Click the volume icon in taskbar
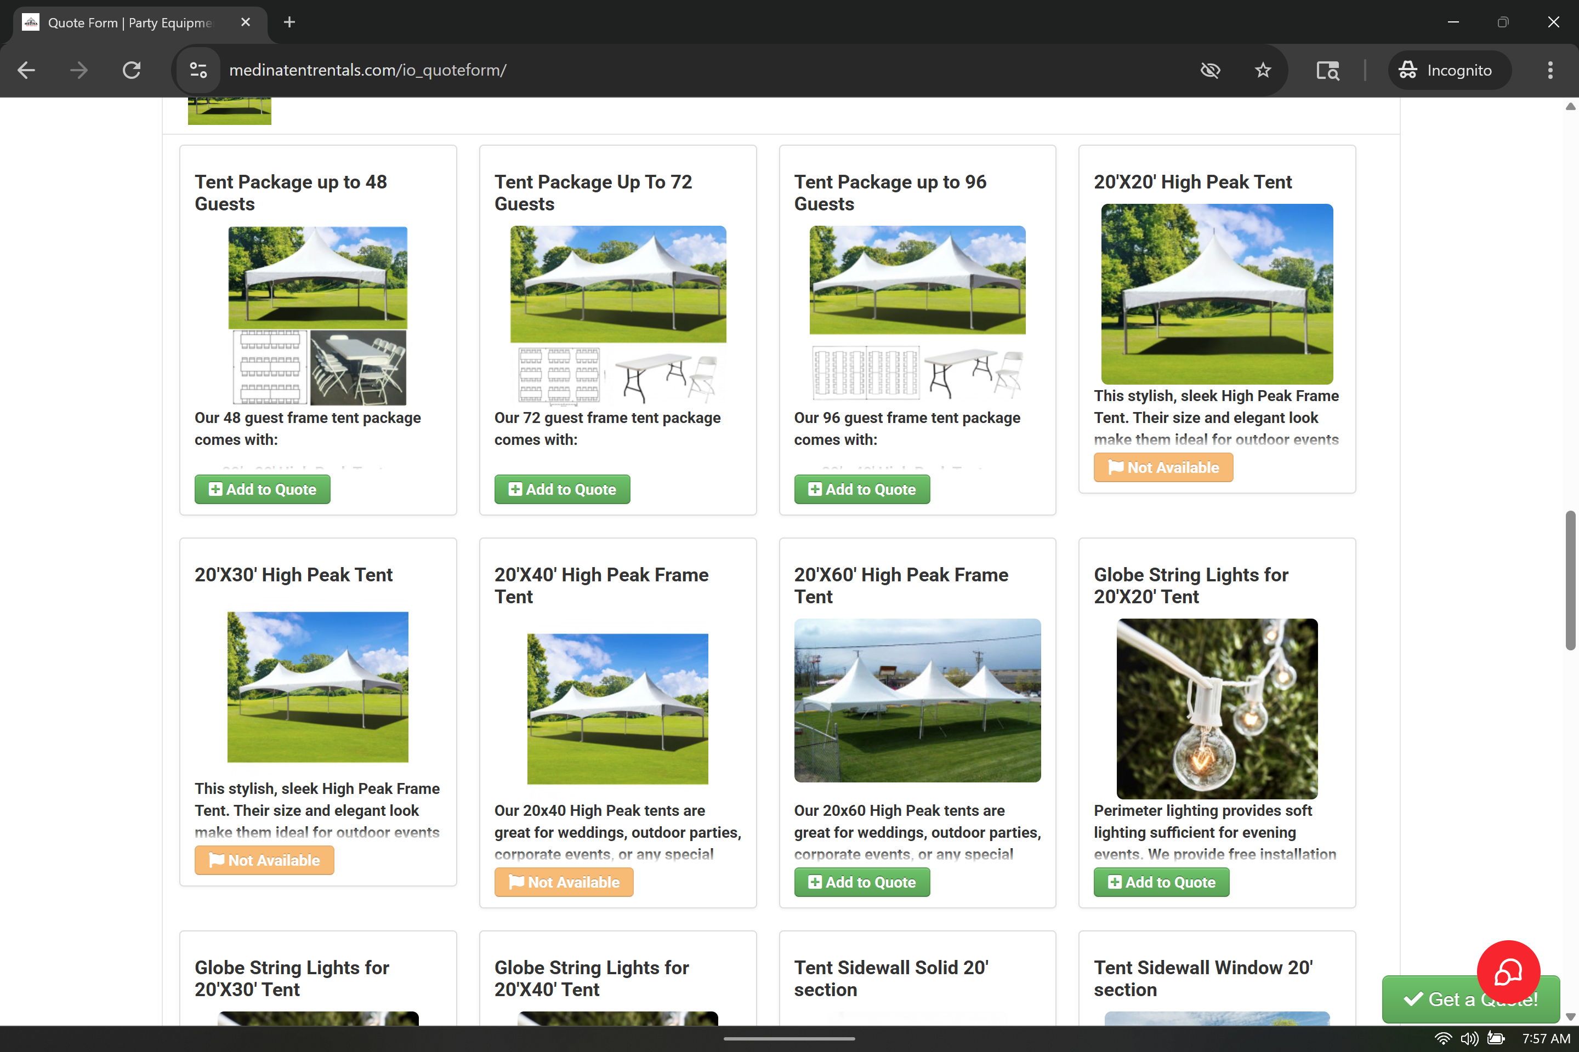The height and width of the screenshot is (1052, 1579). click(x=1469, y=1039)
